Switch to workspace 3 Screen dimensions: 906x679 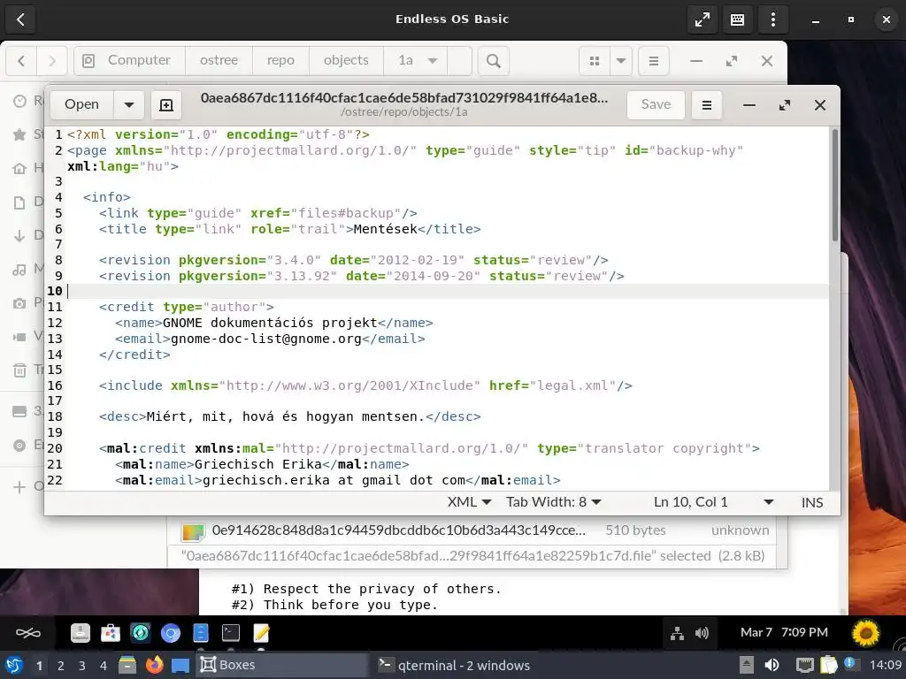pos(81,666)
